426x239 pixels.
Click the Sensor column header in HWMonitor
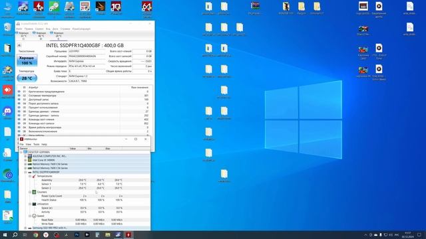44,149
